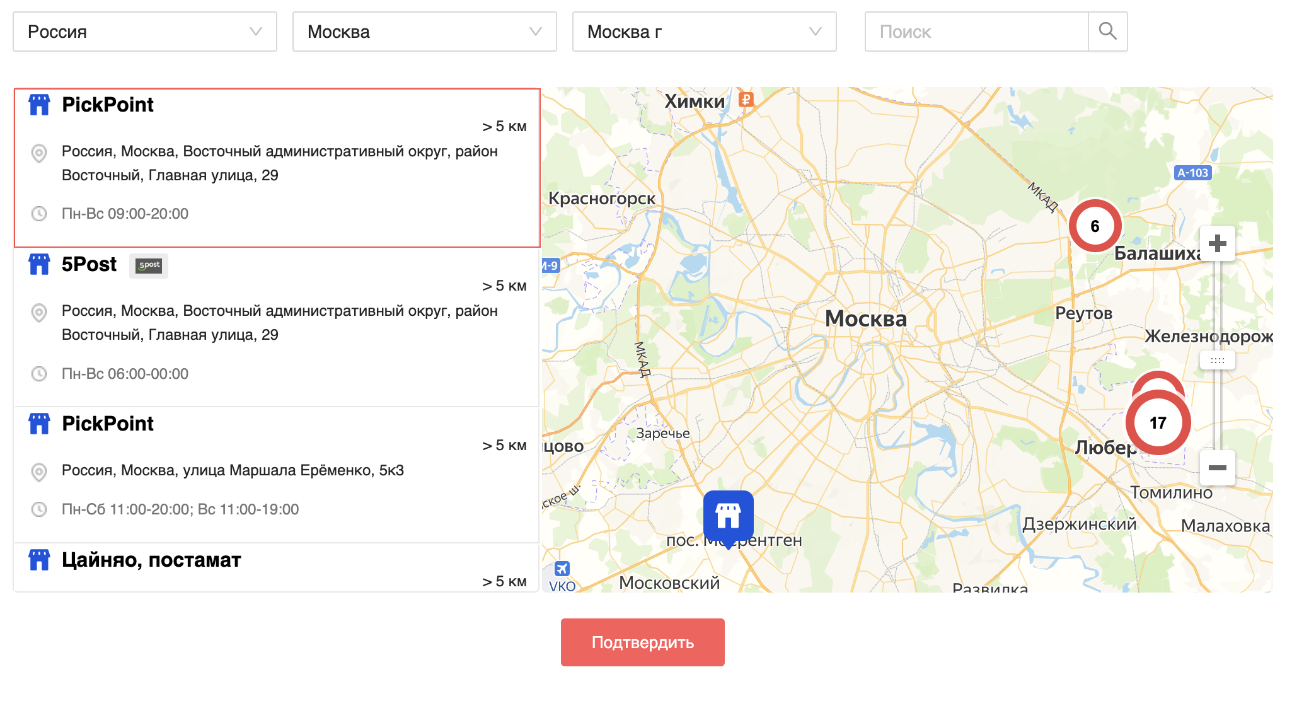
Task: Click store icon beside Цайняо, постамат
Action: click(39, 560)
